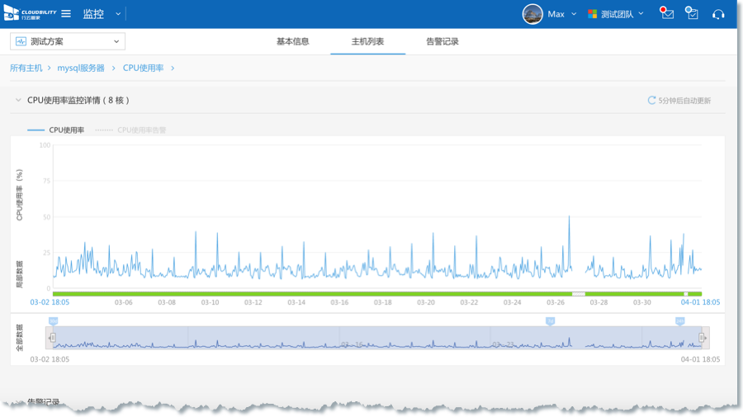Switch to the 基本信息 tab
The width and height of the screenshot is (743, 417).
pos(292,41)
